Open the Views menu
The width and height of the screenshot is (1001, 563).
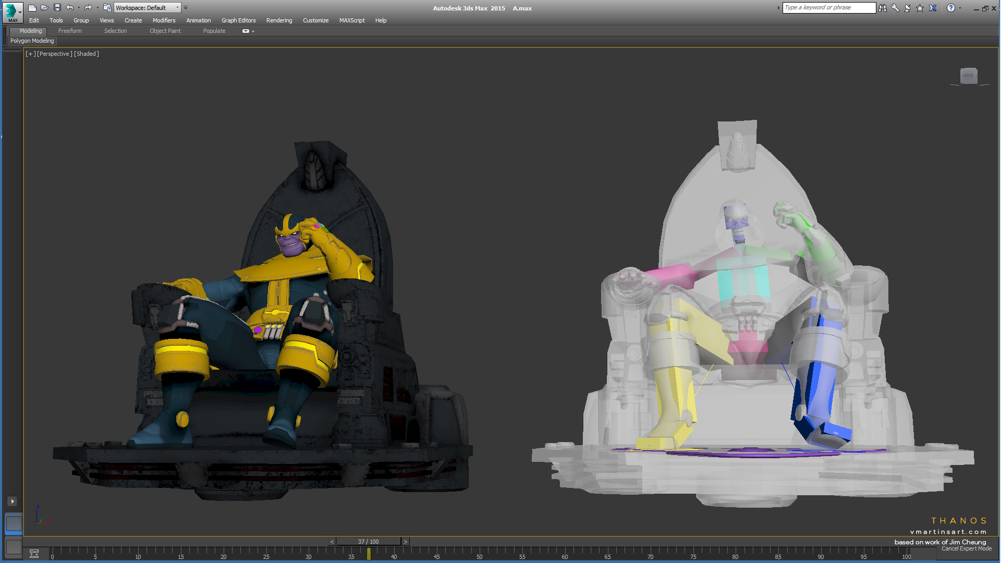pyautogui.click(x=106, y=20)
